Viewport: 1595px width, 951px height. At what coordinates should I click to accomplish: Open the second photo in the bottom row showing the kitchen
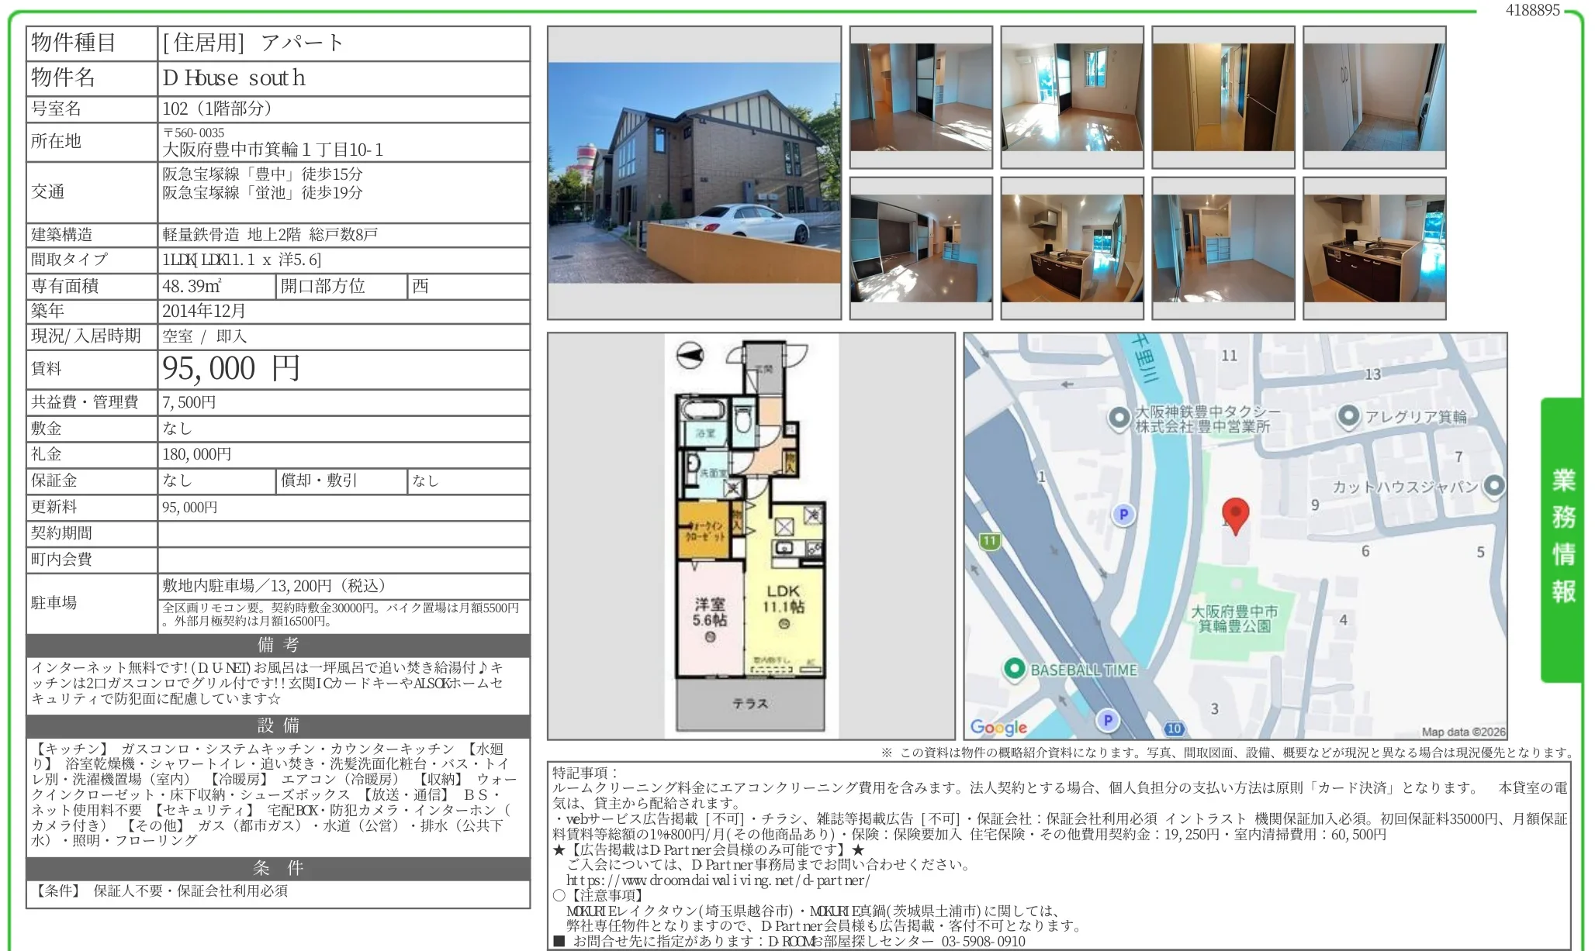pyautogui.click(x=1072, y=248)
